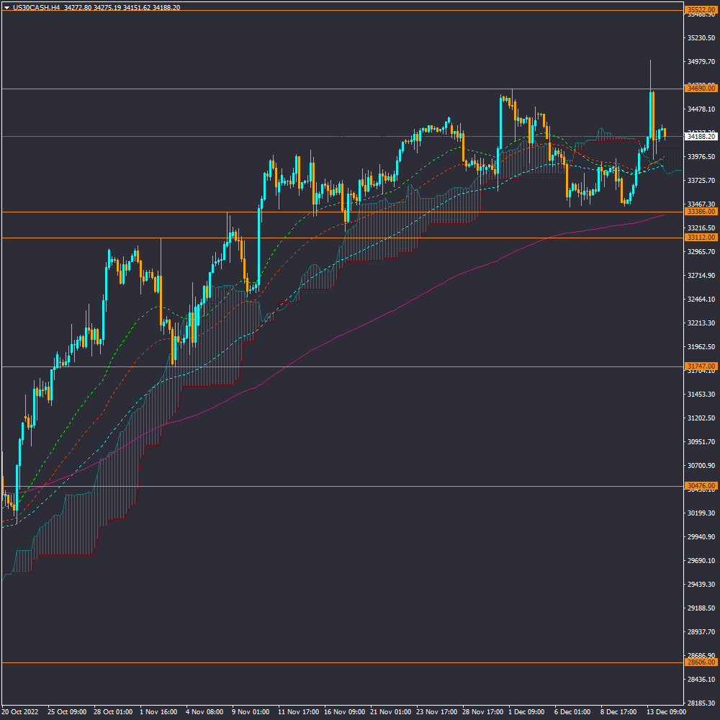Click the 31747.00 price level label

701,366
